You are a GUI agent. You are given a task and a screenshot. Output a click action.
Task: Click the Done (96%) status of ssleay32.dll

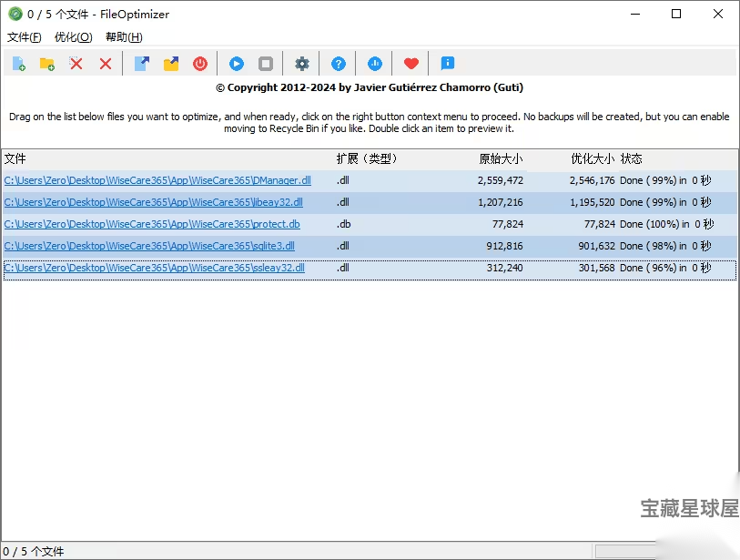coord(665,268)
